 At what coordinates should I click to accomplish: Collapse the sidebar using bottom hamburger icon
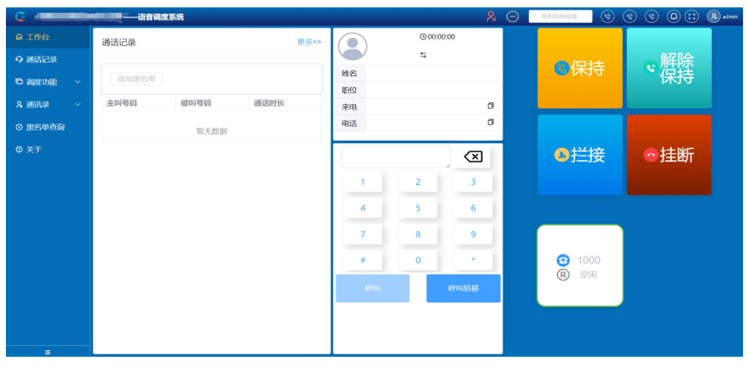[x=48, y=352]
